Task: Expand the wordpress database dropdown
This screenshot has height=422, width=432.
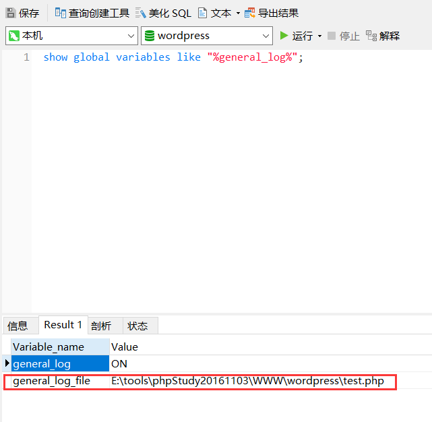Action: (266, 36)
